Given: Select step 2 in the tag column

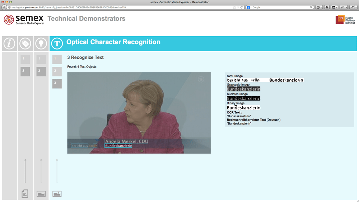Looking at the screenshot, I should 25,71.
